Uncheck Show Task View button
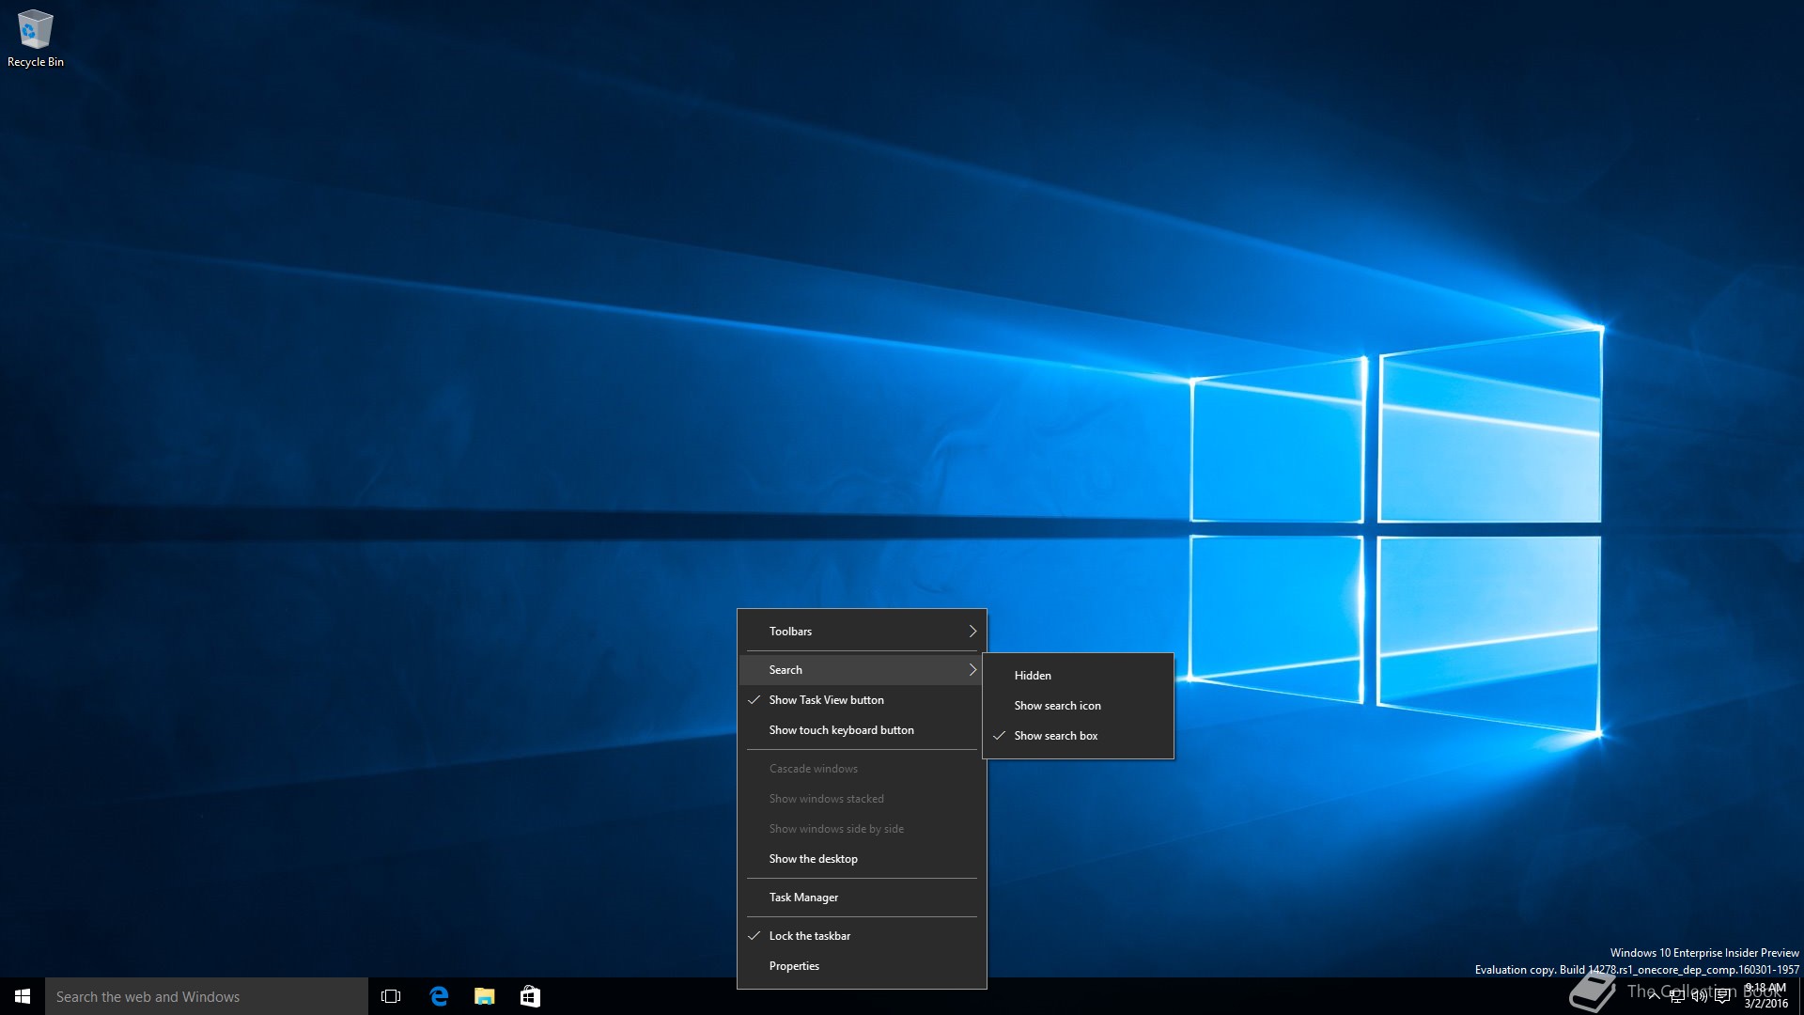This screenshot has width=1804, height=1015. [x=862, y=700]
